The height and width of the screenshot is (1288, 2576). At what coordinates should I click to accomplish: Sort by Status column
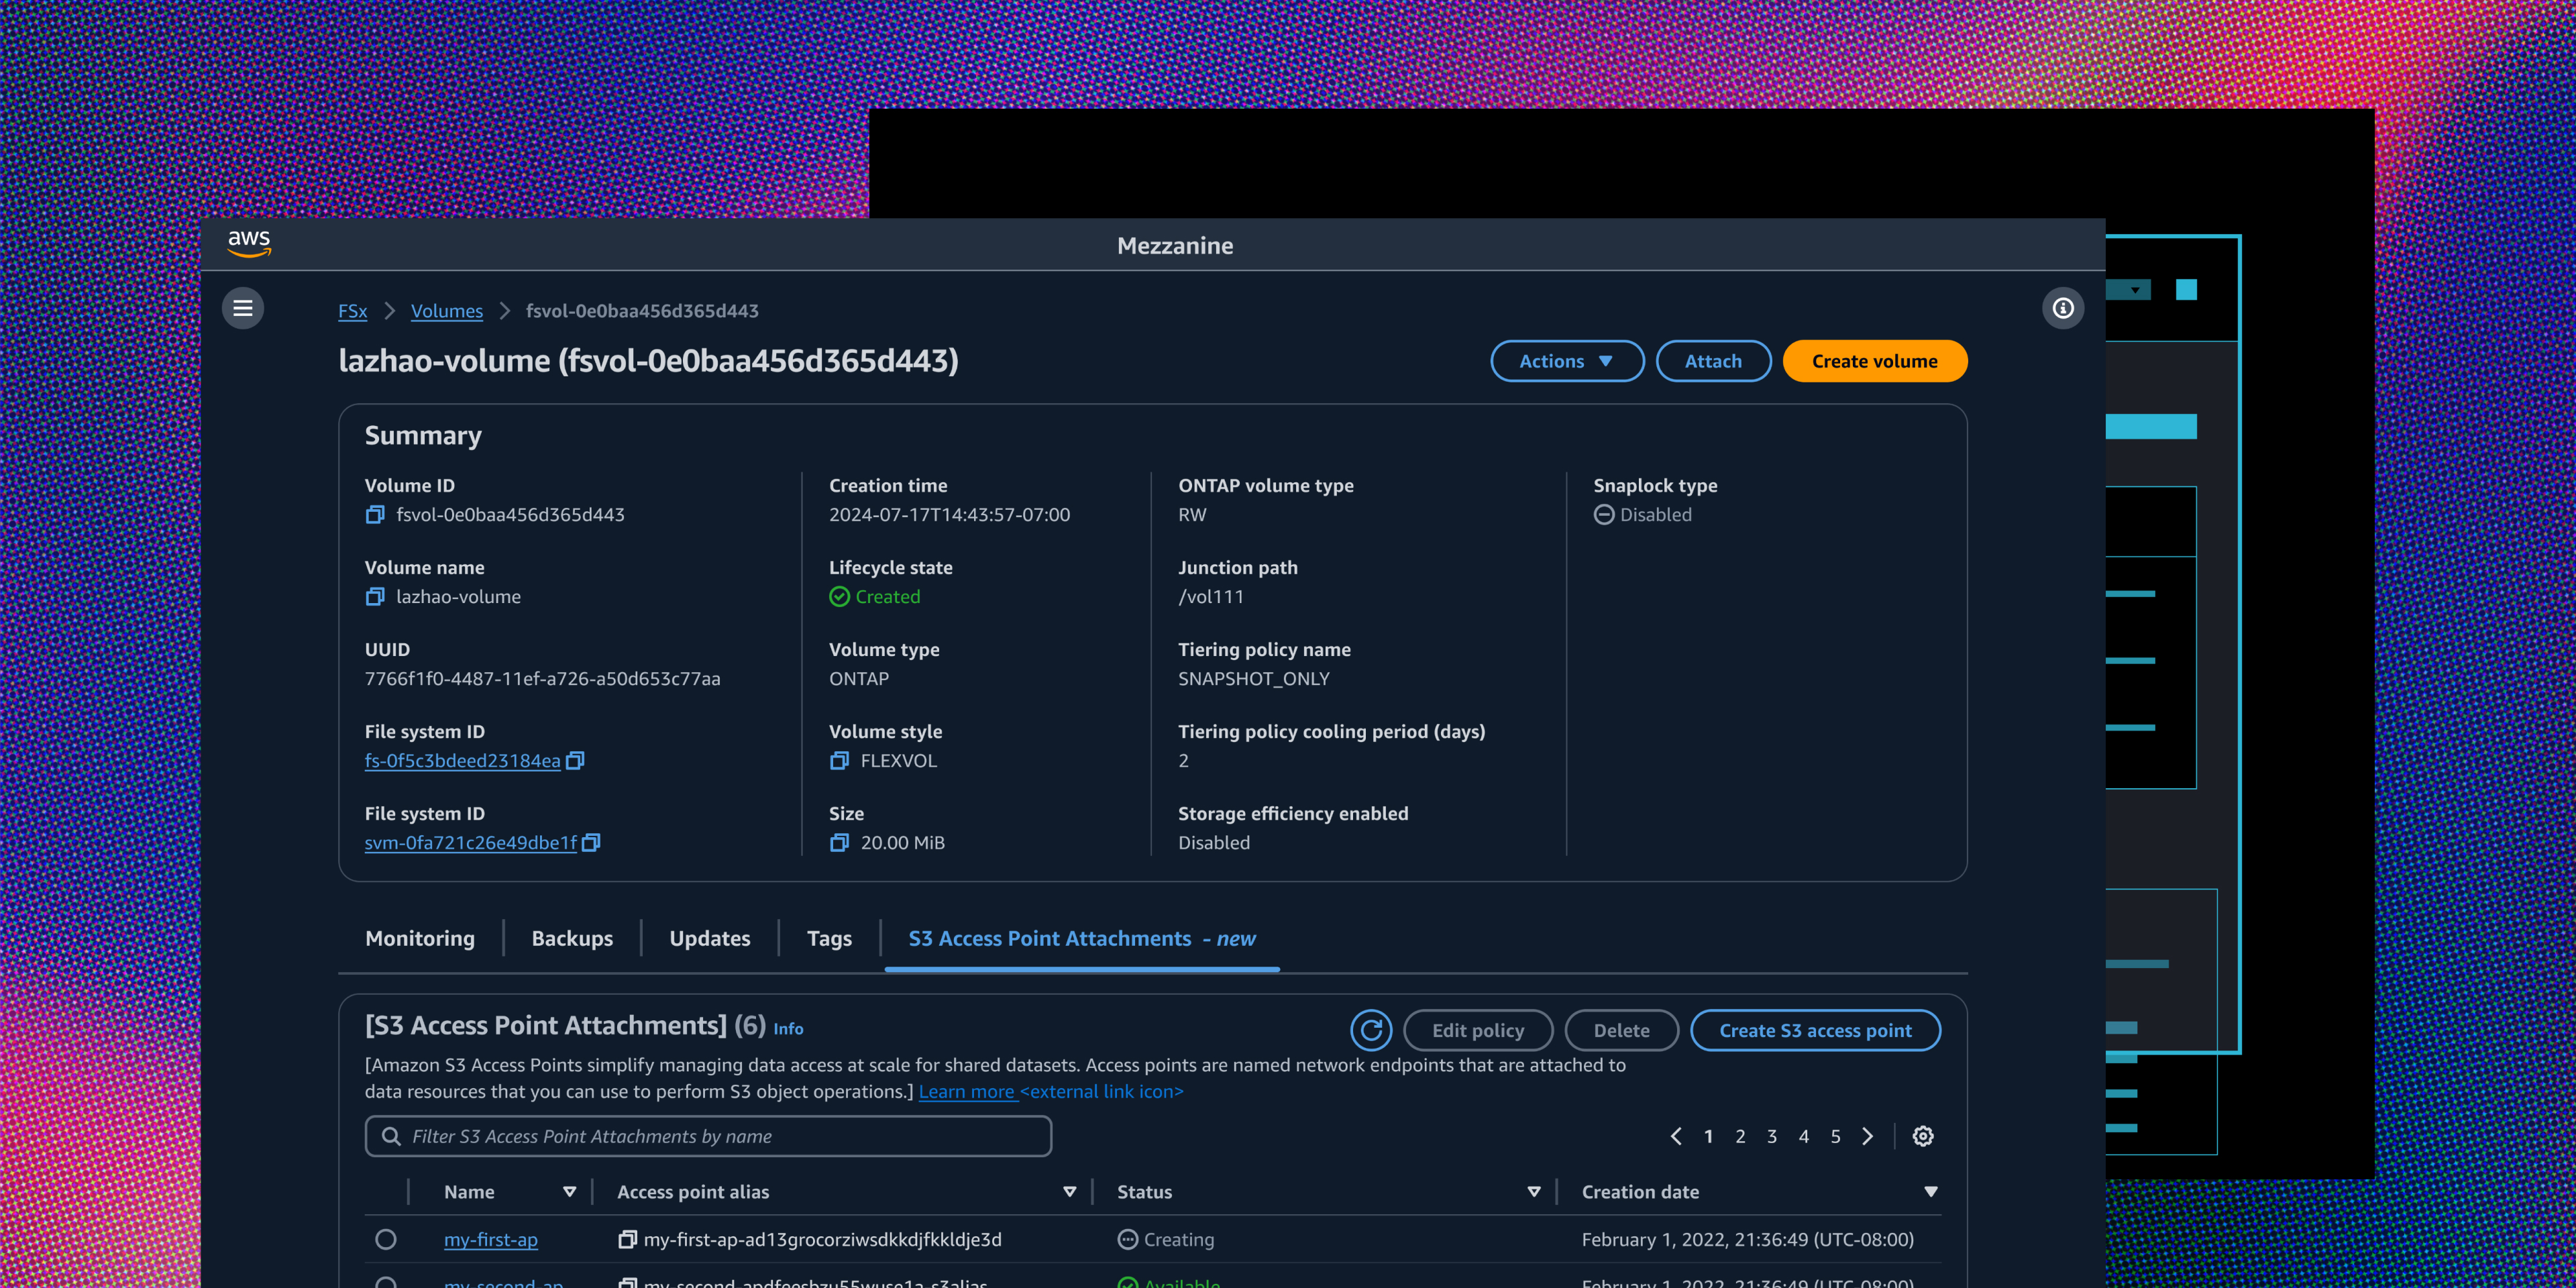[x=1534, y=1191]
